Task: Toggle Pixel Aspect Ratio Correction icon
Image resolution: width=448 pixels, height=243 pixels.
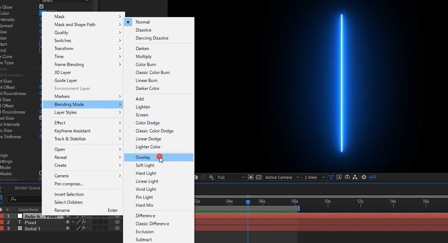Action: [x=331, y=177]
